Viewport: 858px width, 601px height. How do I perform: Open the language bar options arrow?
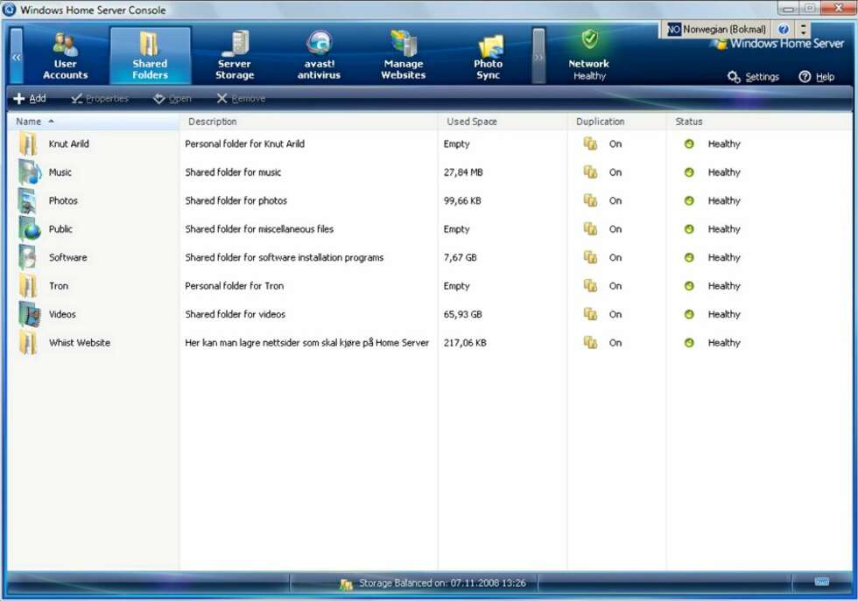click(804, 30)
